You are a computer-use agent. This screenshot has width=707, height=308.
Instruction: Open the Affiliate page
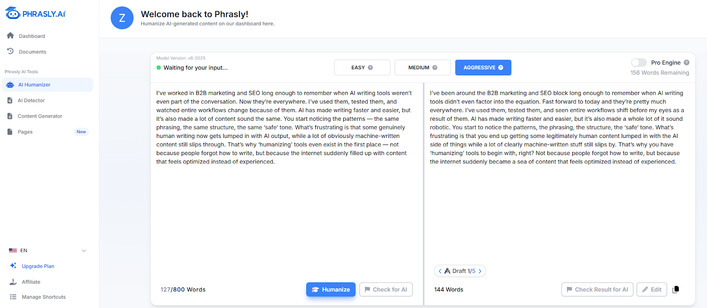[x=31, y=282]
